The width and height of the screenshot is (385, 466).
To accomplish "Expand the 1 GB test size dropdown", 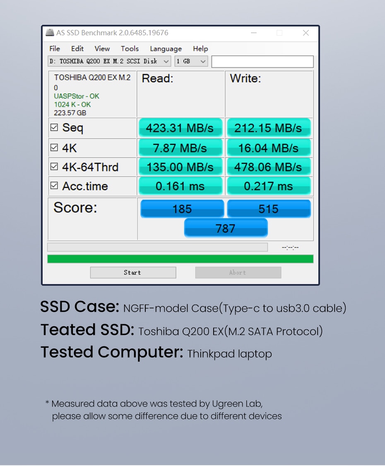I will coord(203,62).
